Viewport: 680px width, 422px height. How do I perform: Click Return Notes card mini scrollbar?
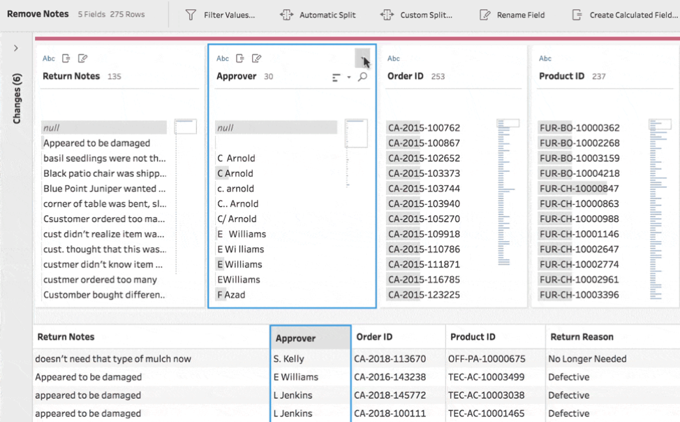pos(186,126)
